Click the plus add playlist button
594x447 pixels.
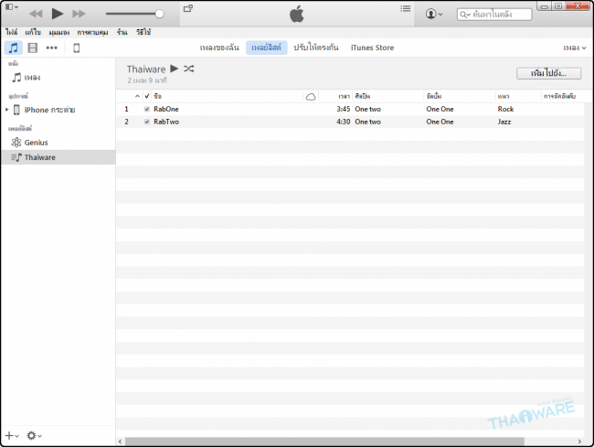11,436
